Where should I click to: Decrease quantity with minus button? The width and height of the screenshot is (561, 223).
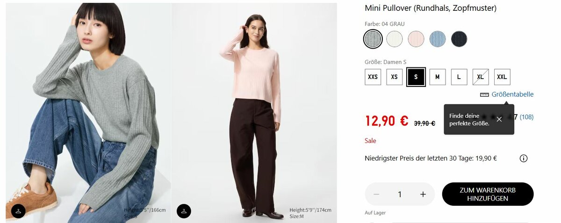(376, 194)
